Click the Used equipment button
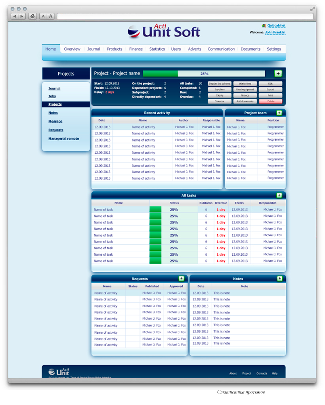Viewport: 325px width, 405px height. [245, 90]
